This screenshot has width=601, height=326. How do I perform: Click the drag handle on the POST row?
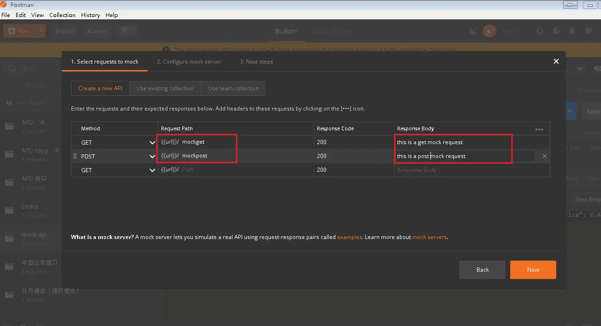tap(75, 156)
